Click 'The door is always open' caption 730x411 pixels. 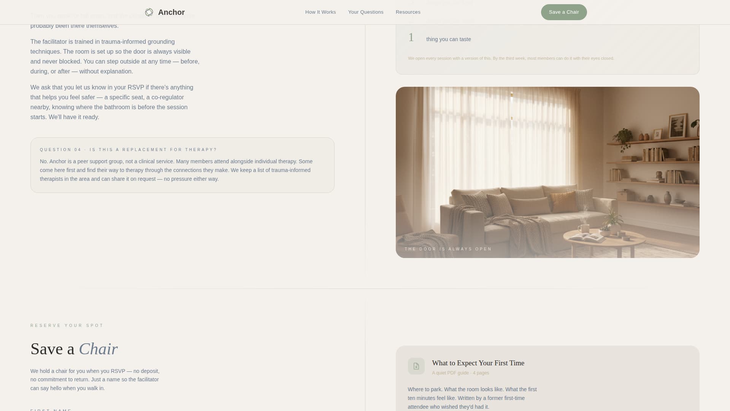click(448, 249)
